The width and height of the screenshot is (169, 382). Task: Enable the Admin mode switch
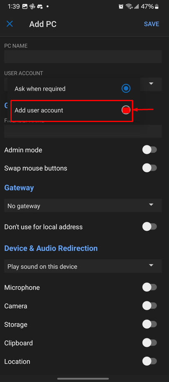pos(149,150)
